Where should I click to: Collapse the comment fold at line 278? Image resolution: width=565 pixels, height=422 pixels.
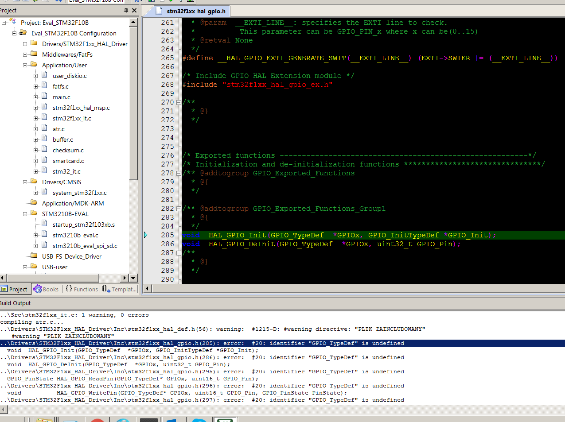pos(179,173)
